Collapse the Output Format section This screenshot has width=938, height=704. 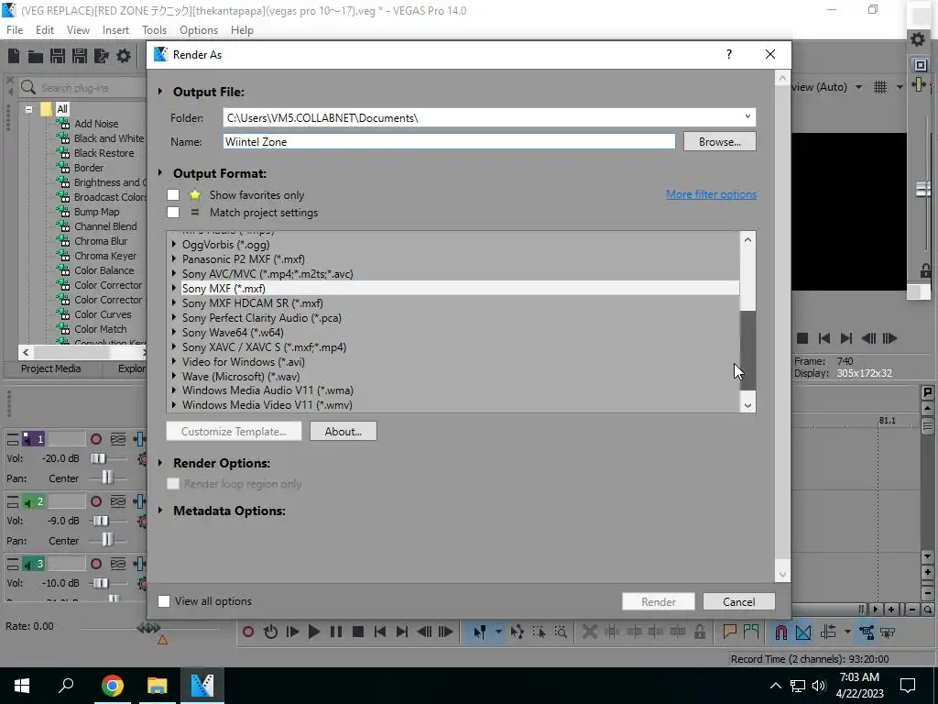pyautogui.click(x=160, y=173)
